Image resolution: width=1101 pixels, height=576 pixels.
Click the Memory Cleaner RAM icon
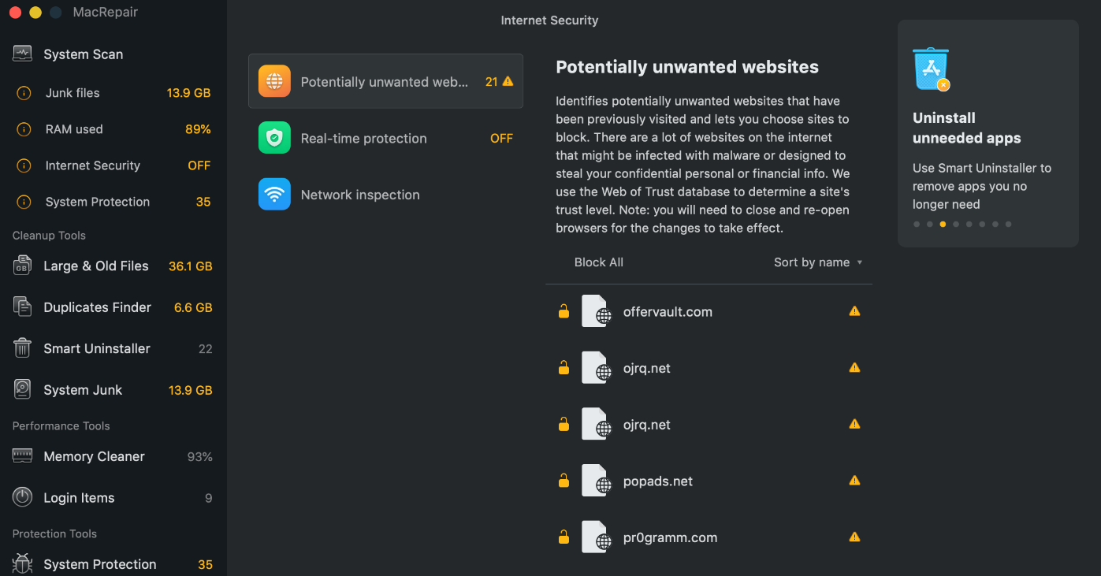tap(22, 456)
